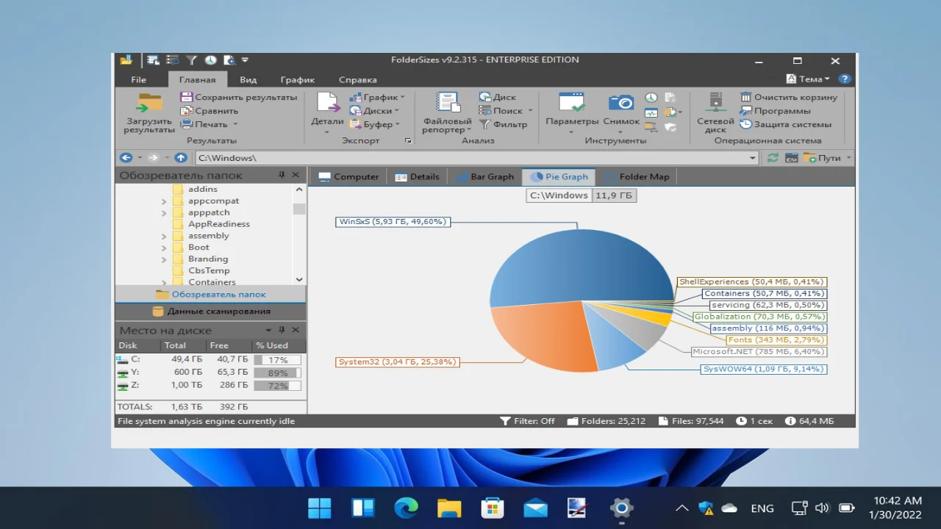Screen dimensions: 941x529
Task: Click the Обозреватель папок panel button
Action: point(211,294)
